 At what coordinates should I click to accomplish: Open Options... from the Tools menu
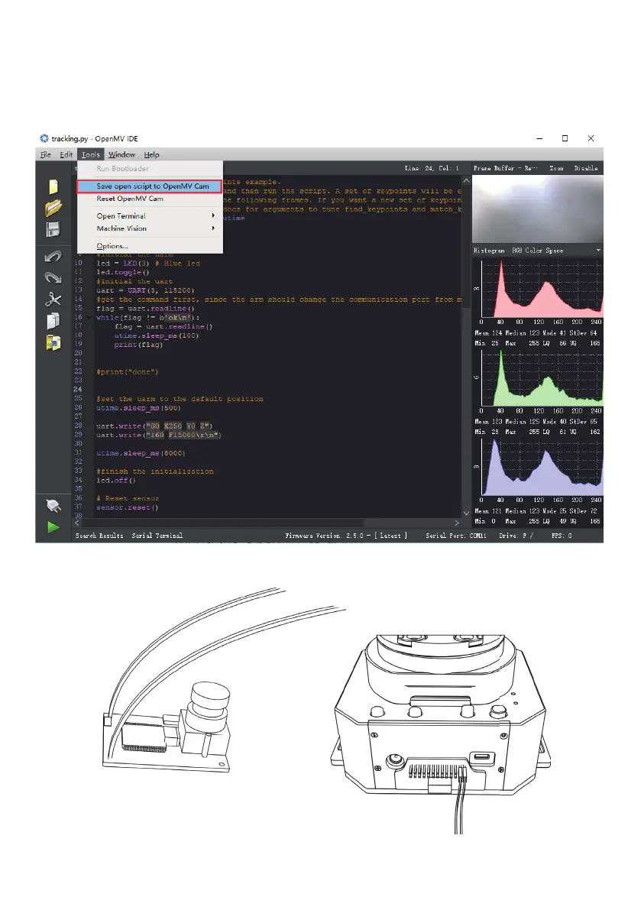coord(150,246)
